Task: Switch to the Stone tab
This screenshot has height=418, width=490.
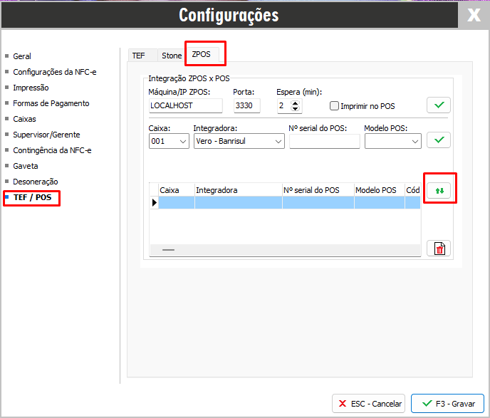Action: click(x=172, y=55)
